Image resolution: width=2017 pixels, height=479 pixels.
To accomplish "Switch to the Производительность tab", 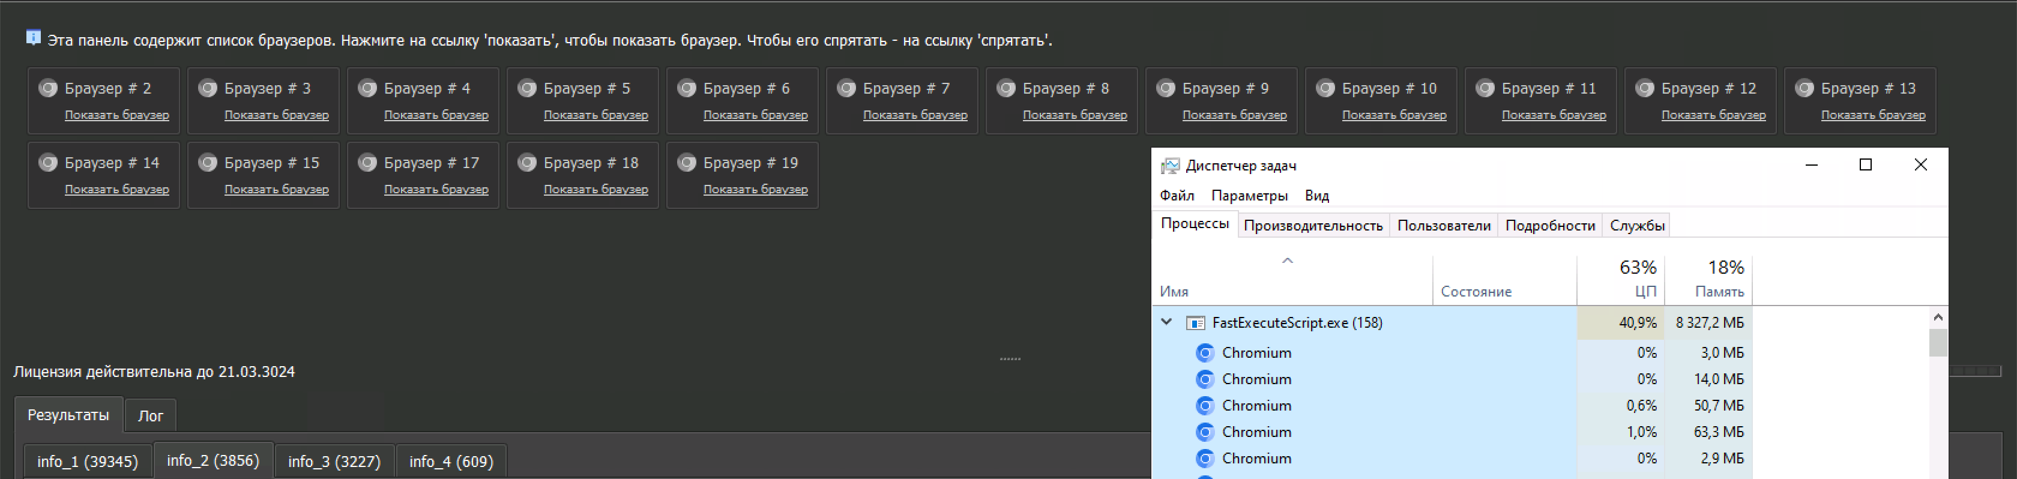I will [1312, 226].
